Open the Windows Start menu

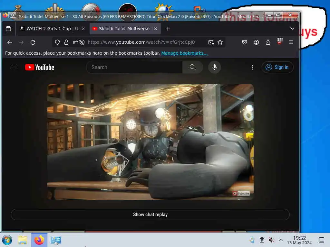[x=7, y=240]
